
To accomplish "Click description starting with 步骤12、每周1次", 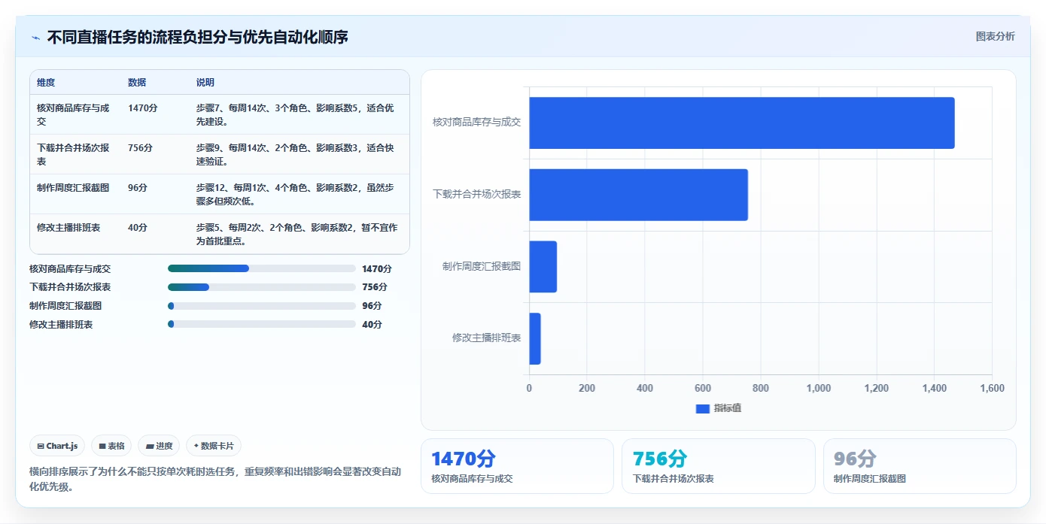I will tap(295, 194).
